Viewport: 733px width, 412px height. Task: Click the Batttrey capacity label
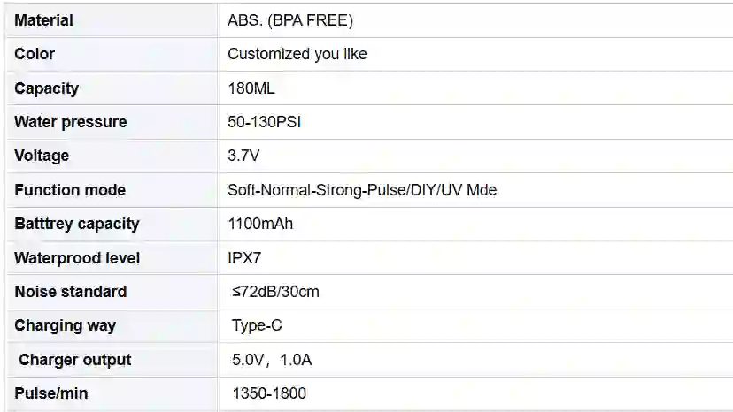point(77,224)
